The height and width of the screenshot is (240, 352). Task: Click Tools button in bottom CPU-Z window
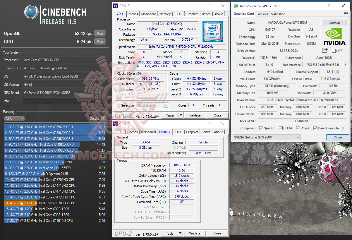click(170, 233)
